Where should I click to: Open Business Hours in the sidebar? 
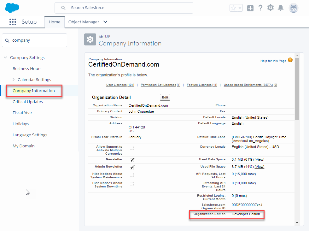point(27,69)
